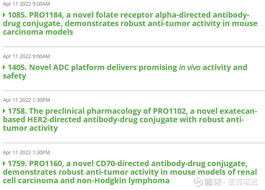Click the abstract number 1405
Screen dimensions: 265x190
tap(17, 68)
